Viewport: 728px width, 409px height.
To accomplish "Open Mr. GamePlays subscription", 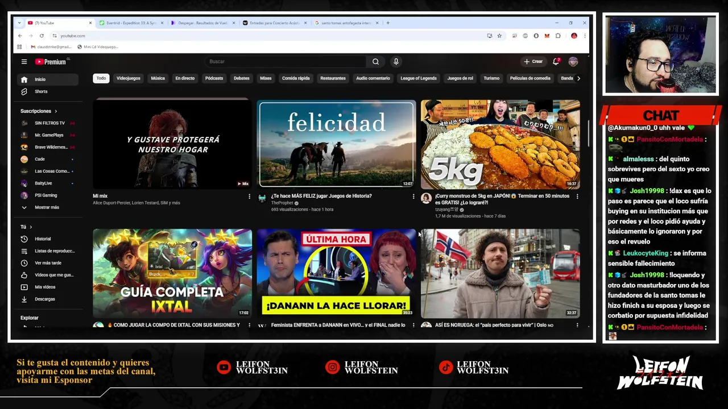I will point(48,135).
